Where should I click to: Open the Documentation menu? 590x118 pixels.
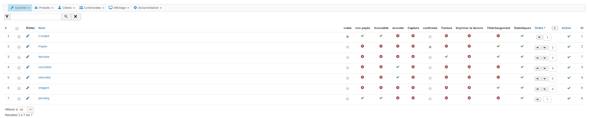pos(147,8)
